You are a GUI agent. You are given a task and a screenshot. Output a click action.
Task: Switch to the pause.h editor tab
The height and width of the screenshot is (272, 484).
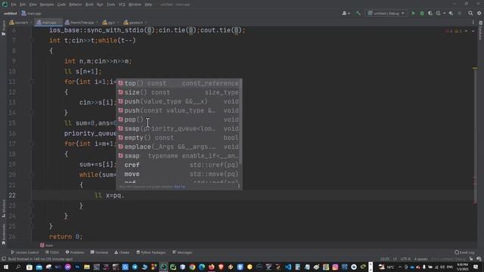135,23
